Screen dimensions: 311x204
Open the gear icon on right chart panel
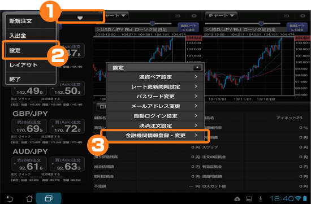coord(303,16)
